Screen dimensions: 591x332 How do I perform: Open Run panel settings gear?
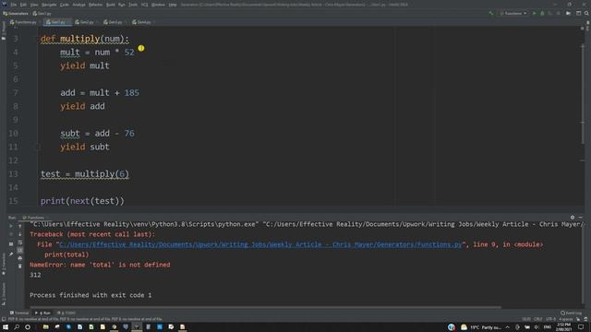point(573,218)
